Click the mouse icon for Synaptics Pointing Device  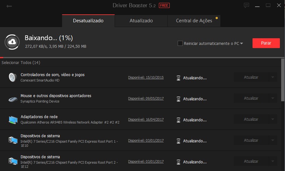point(13,99)
